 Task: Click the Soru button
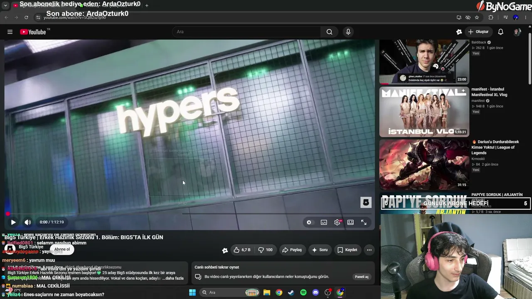tap(320, 250)
